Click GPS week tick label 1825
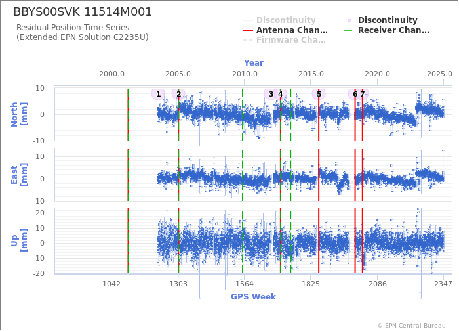 tap(311, 284)
